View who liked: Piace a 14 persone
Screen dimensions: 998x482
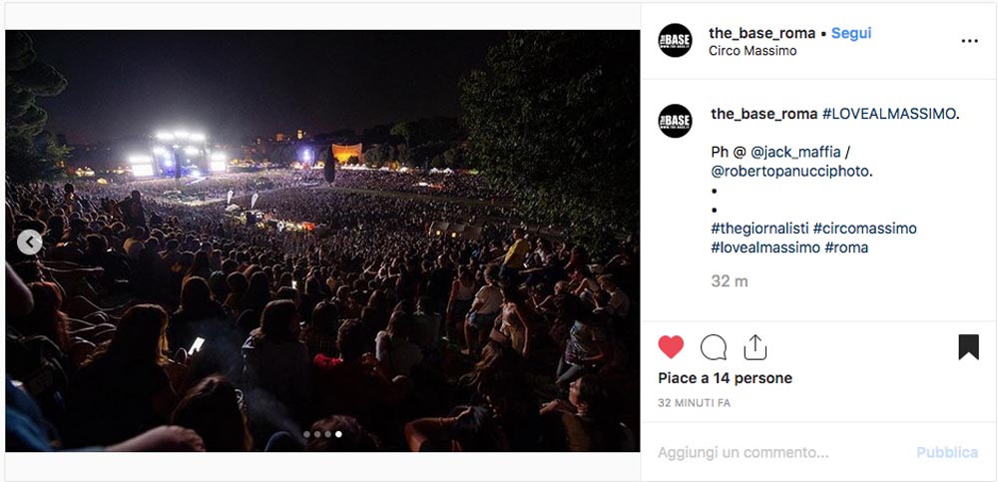(725, 378)
